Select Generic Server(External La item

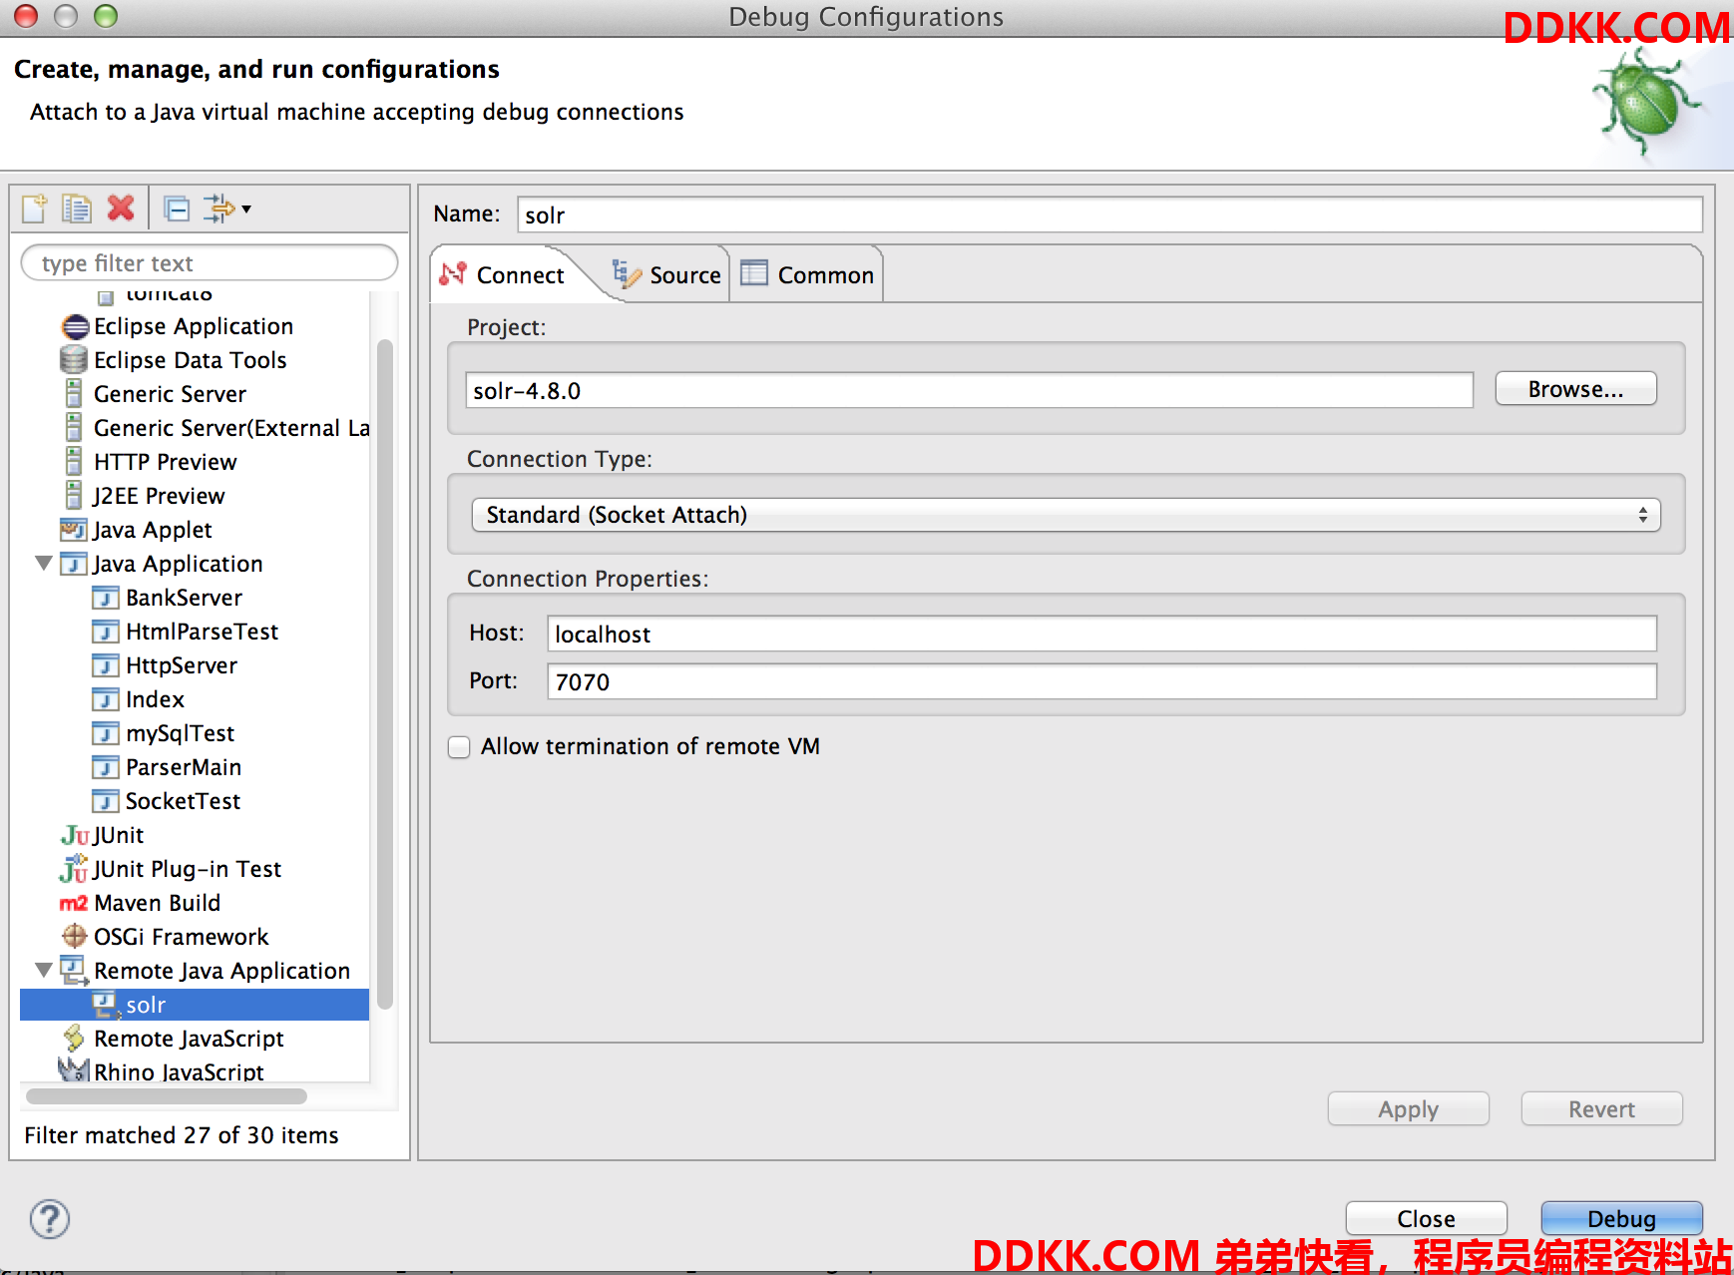[x=231, y=428]
